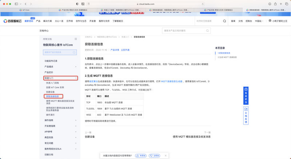Click the 百度智能云 logo
Image resolution: width=291 pixels, height=159 pixels.
tap(13, 21)
